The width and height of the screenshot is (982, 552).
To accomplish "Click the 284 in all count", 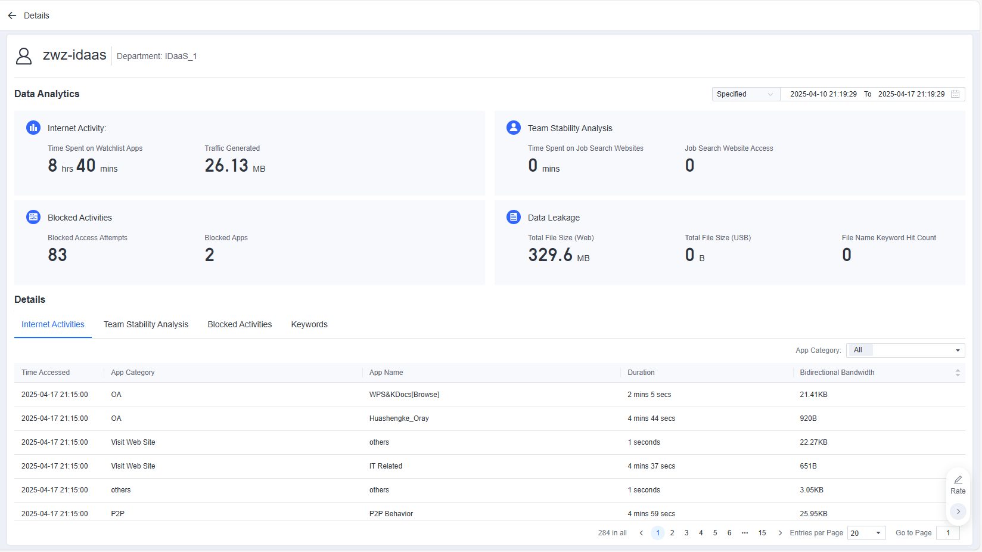I will point(613,533).
